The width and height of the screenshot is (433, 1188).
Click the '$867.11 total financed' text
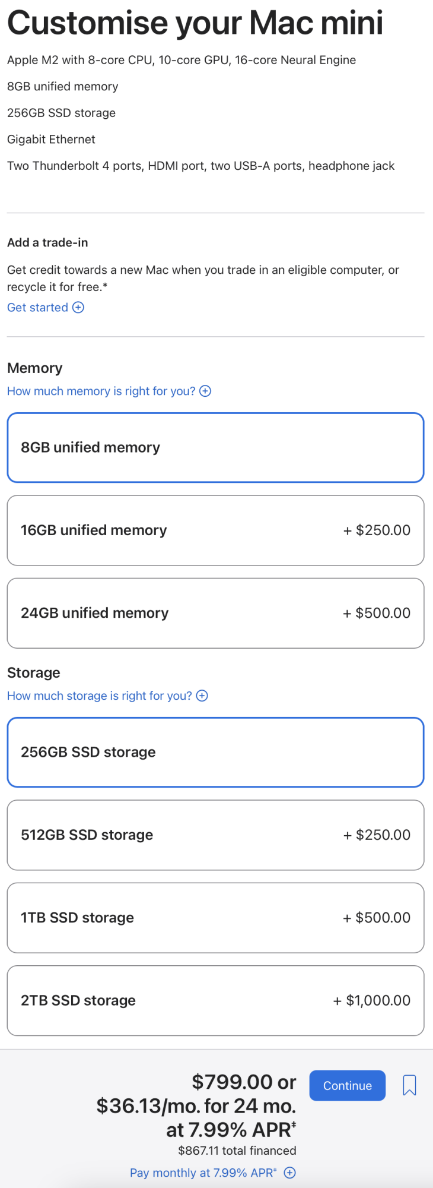coord(237,1151)
